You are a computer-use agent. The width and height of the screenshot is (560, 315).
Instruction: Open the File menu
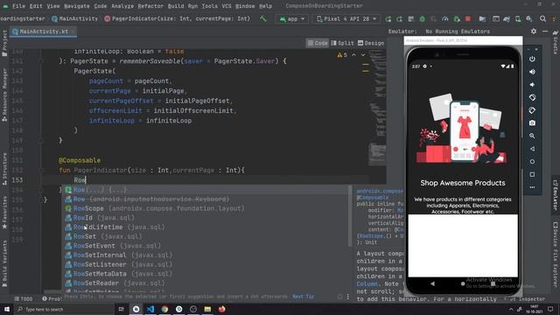tap(18, 6)
